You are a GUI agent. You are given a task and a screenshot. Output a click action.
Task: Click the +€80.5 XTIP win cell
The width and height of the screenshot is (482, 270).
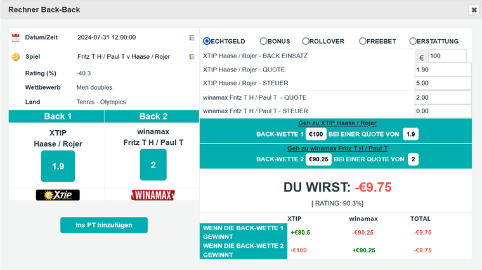tap(301, 233)
